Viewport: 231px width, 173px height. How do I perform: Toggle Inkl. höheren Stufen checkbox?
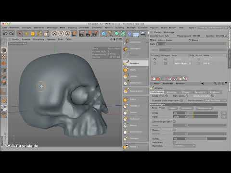pyautogui.click(x=151, y=40)
